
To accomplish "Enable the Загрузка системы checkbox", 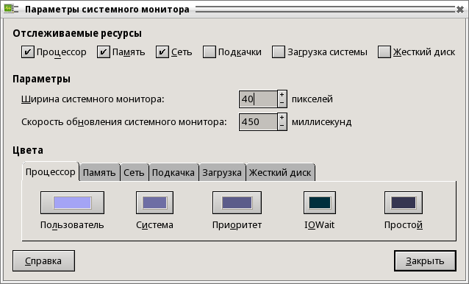I will pyautogui.click(x=279, y=52).
